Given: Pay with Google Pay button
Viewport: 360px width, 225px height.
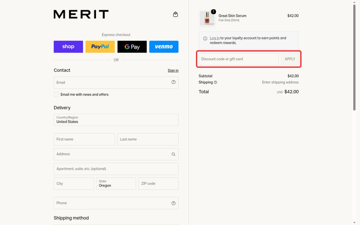Looking at the screenshot, I should tap(132, 46).
